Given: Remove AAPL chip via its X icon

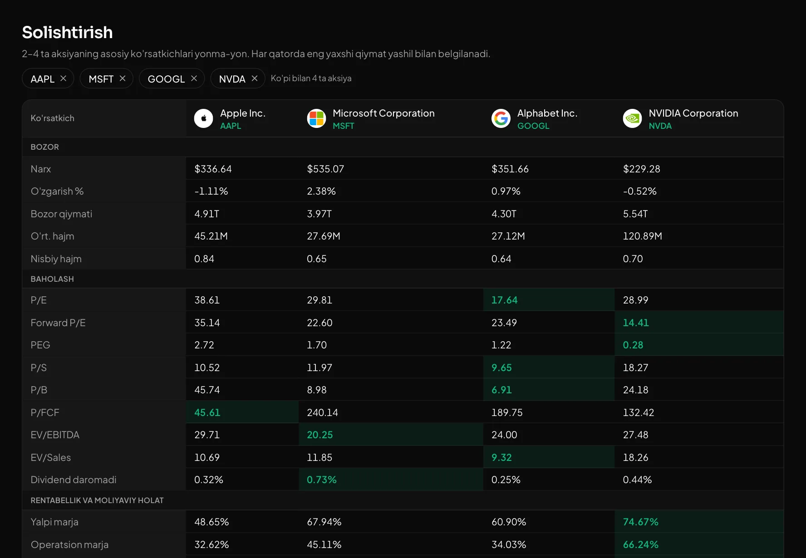Looking at the screenshot, I should tap(64, 78).
